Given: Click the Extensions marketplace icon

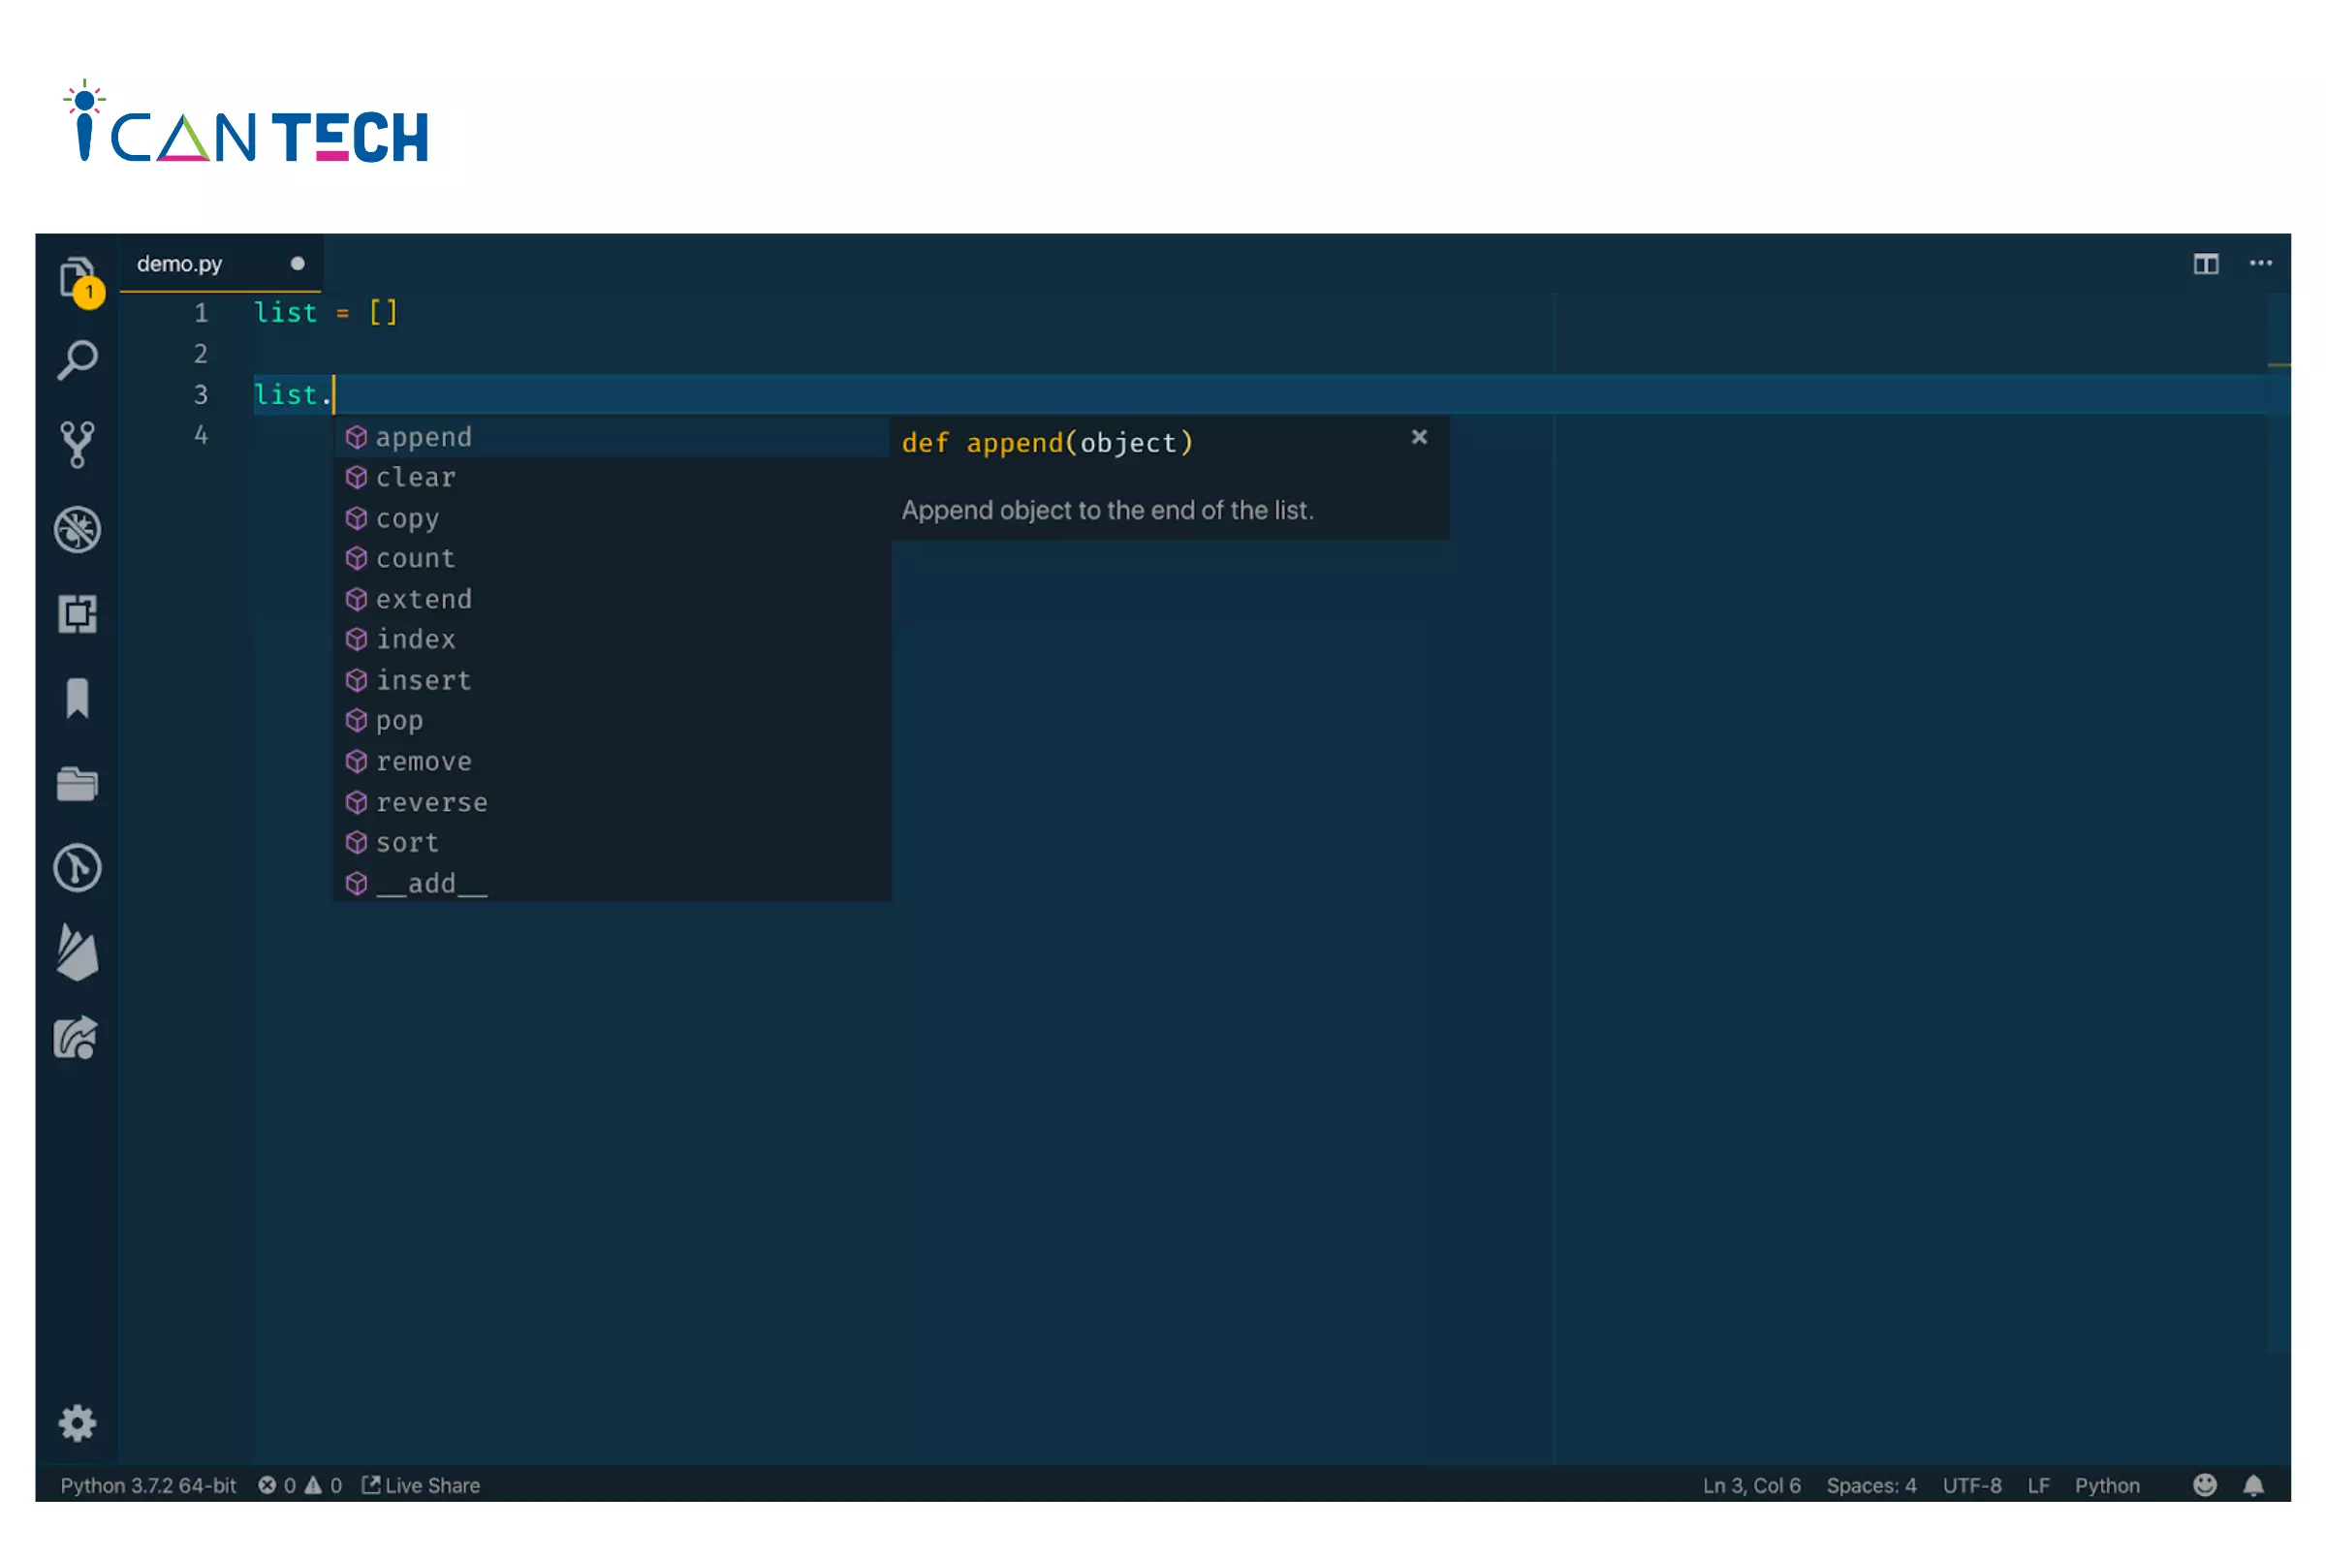Looking at the screenshot, I should 77,612.
